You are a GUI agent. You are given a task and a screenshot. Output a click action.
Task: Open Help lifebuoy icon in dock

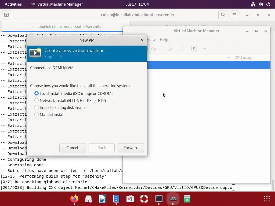click(144, 199)
